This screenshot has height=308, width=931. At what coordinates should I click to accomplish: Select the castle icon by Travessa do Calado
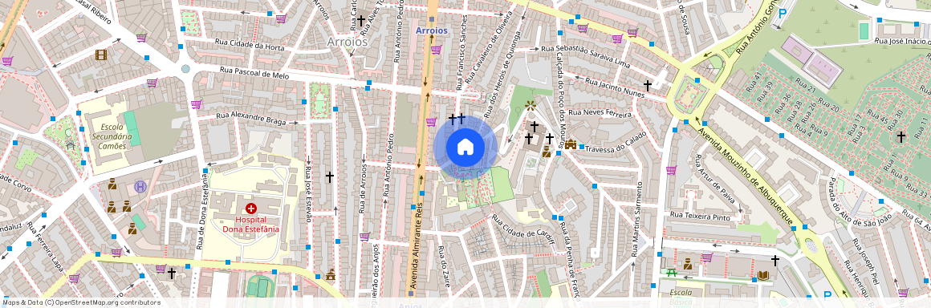tap(571, 144)
